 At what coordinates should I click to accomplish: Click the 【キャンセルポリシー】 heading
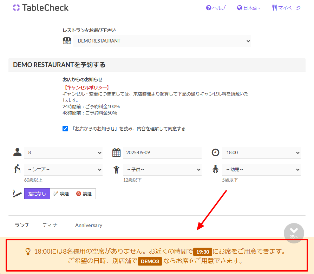pyautogui.click(x=87, y=87)
